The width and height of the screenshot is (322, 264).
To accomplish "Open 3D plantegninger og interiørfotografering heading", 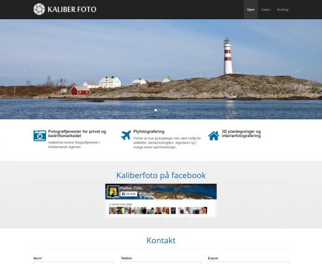I will [x=241, y=133].
